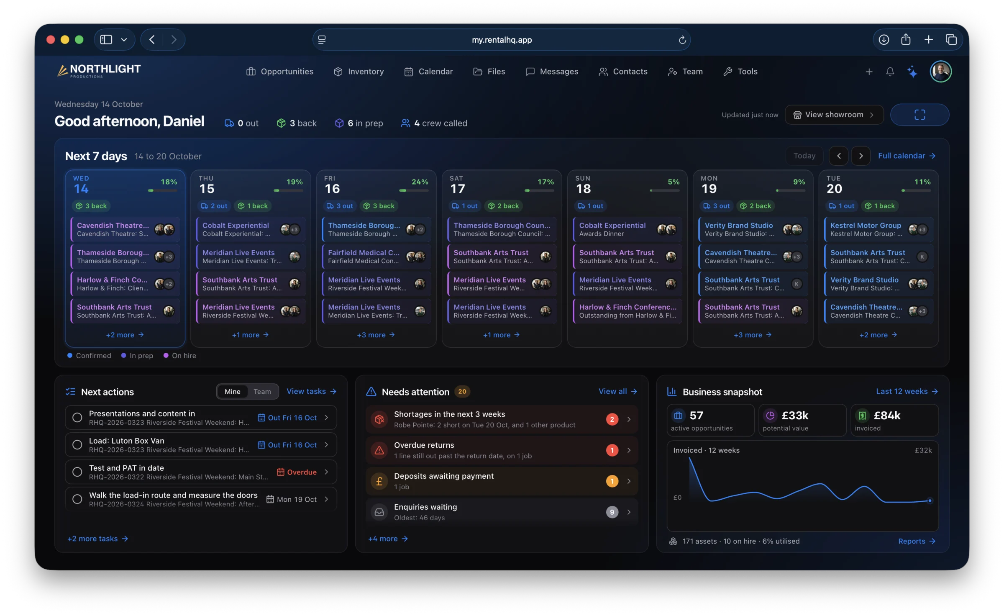This screenshot has height=616, width=1004.
Task: Click the Safari share icon
Action: click(x=906, y=40)
